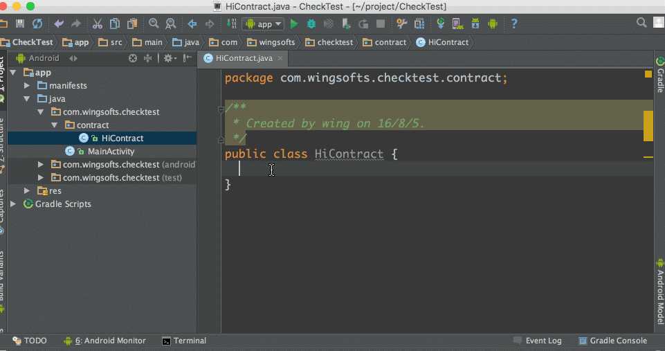Open the AVD Manager device icon

point(457,24)
